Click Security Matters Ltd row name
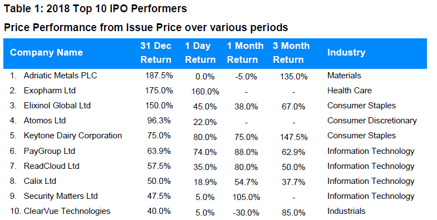The image size is (437, 220). pos(61,196)
